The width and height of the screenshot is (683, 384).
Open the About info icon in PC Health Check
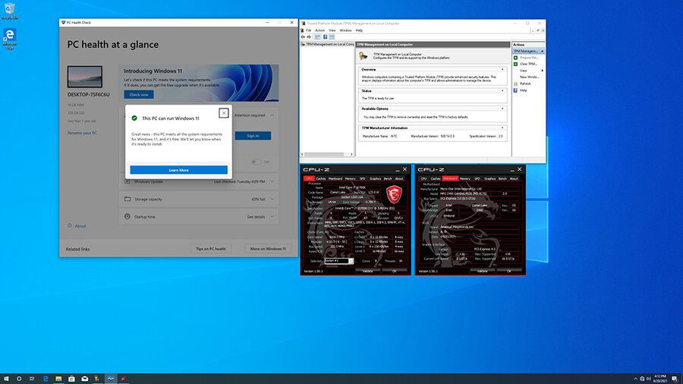pos(71,226)
